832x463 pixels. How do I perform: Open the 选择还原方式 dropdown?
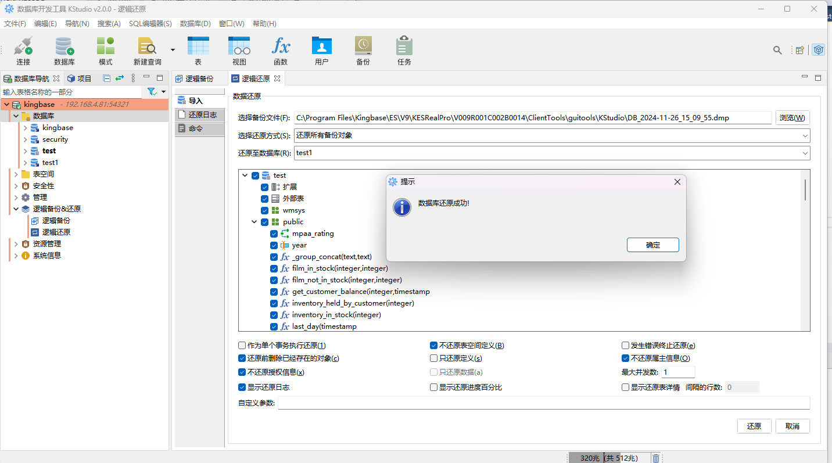click(552, 135)
